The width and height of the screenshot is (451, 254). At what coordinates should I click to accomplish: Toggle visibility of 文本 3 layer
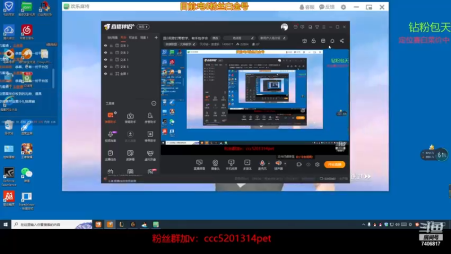tap(105, 46)
